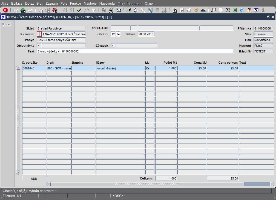Click the Z-A descending sort icon

coord(72,10)
